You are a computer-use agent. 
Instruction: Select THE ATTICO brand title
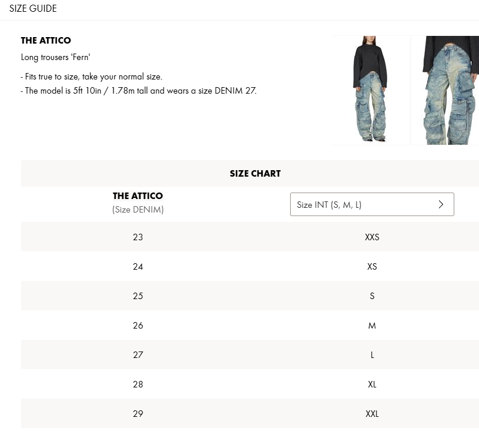(x=46, y=41)
